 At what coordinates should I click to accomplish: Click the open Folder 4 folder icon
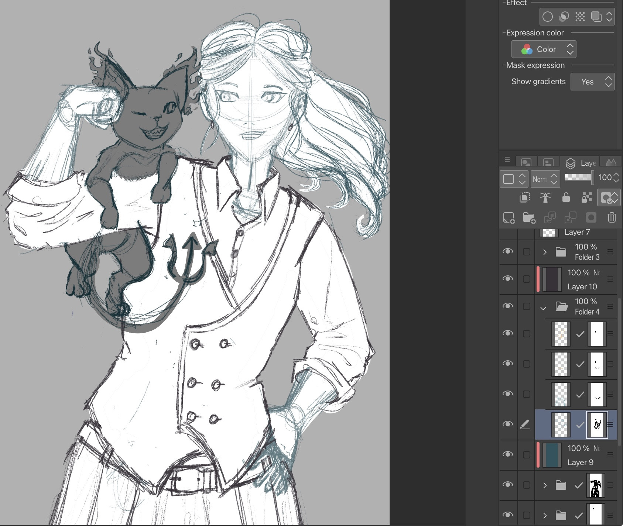[x=562, y=307]
